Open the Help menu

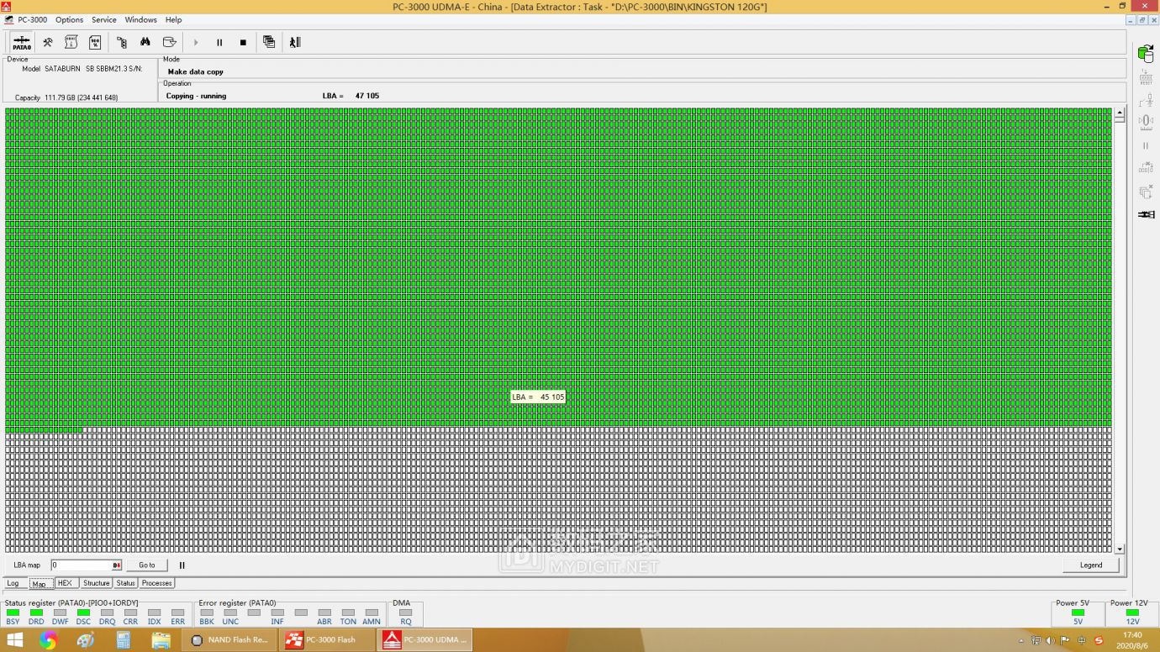pyautogui.click(x=173, y=19)
